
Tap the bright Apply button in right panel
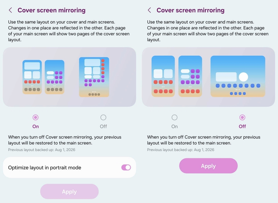pos(208,166)
